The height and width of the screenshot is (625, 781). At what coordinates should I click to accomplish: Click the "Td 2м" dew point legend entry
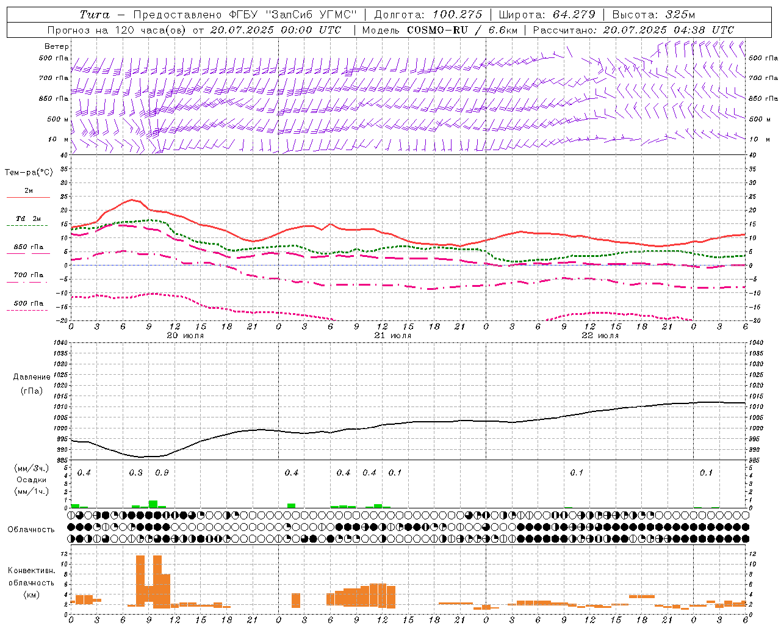tap(28, 219)
